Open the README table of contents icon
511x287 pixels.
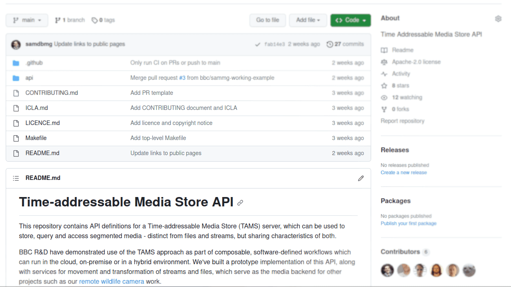(15, 178)
